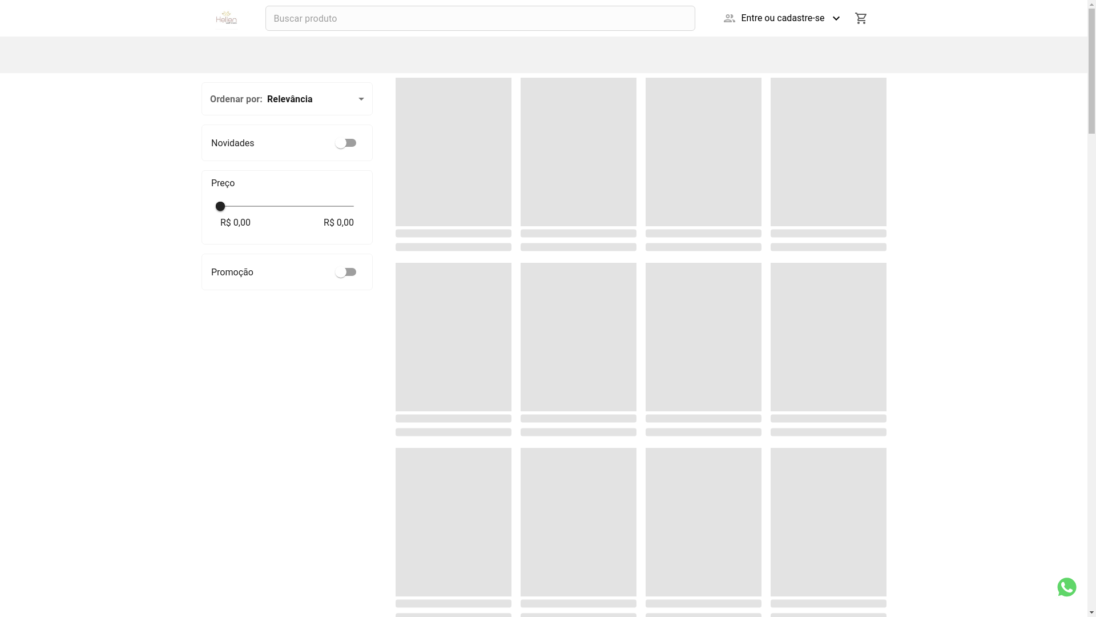Click Entre ou cadastre-se link

click(783, 18)
